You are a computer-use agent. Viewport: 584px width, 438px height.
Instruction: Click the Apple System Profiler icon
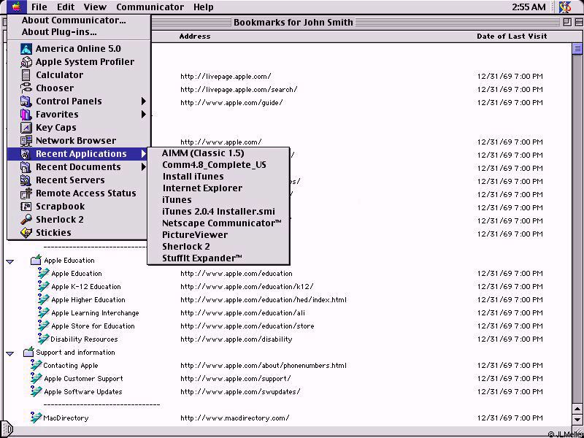pyautogui.click(x=26, y=62)
